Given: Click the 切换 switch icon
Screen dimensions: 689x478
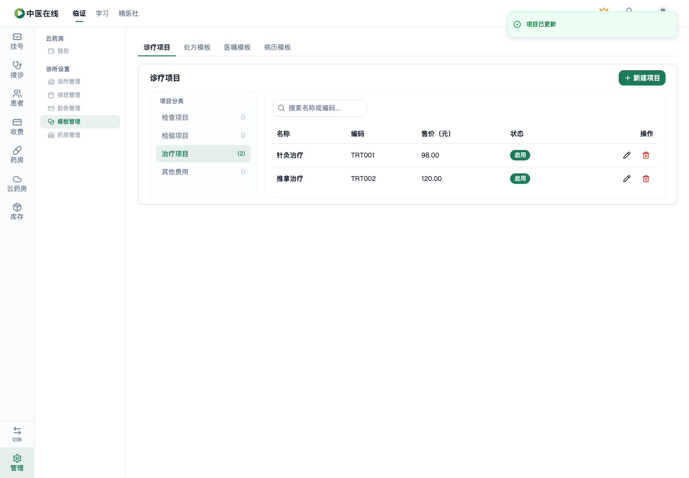Looking at the screenshot, I should click(17, 434).
